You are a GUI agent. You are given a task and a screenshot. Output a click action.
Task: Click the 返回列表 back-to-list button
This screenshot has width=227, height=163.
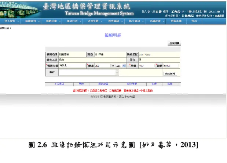174,43
